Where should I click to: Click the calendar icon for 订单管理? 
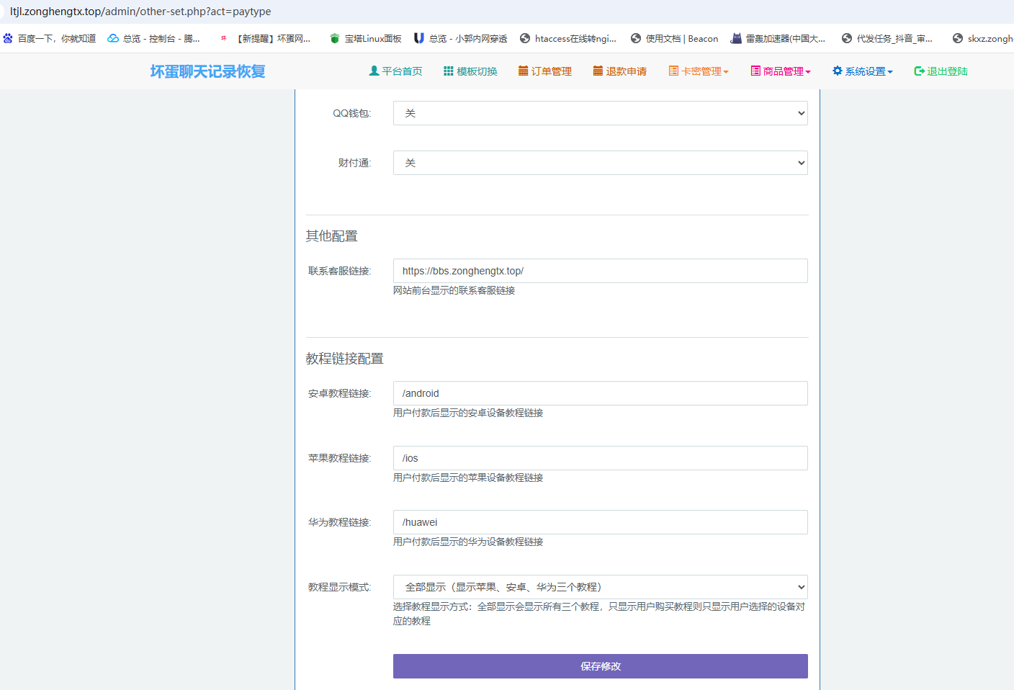524,71
